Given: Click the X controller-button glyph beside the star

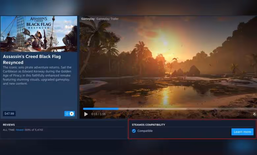Looking at the screenshot, I should [x=71, y=114].
